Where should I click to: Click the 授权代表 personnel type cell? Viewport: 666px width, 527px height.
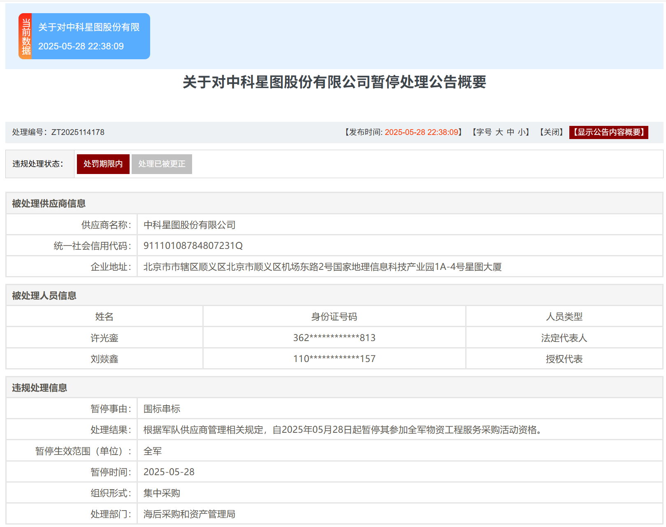(x=564, y=359)
